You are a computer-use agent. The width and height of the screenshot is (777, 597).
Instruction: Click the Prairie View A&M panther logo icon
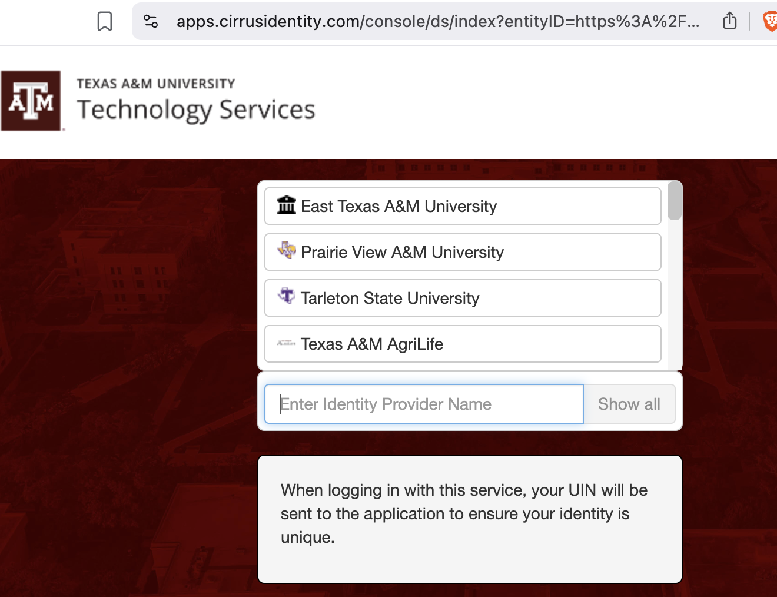pos(287,252)
